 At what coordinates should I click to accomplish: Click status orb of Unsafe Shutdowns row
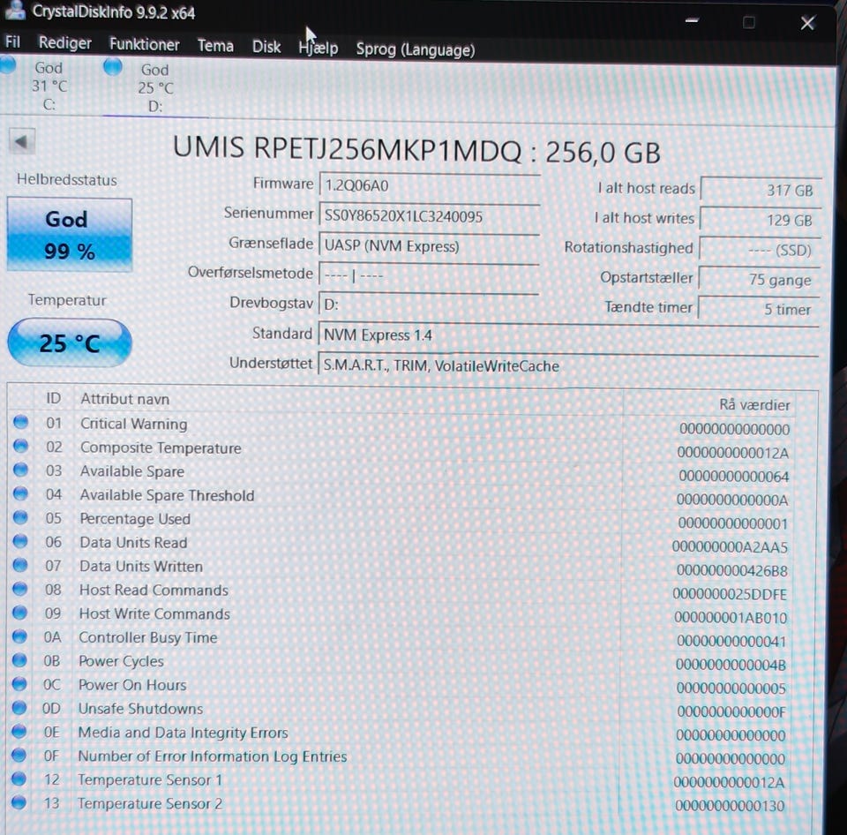click(19, 707)
